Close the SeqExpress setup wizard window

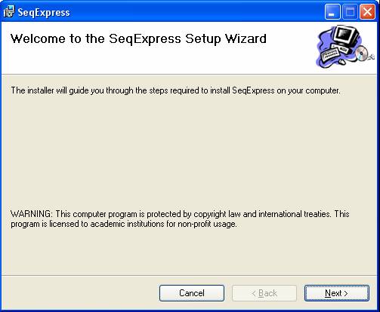(367, 12)
